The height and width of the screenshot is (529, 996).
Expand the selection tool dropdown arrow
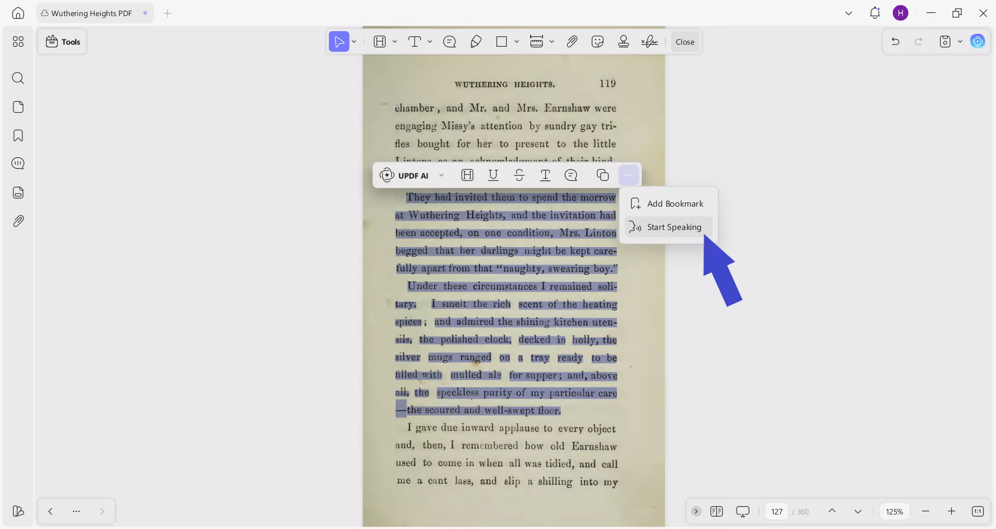pyautogui.click(x=354, y=42)
